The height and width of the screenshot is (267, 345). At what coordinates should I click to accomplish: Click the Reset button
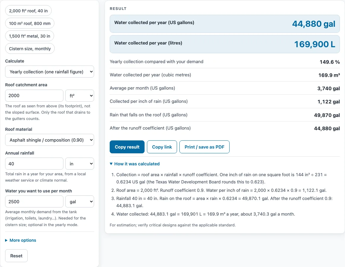coord(16,256)
